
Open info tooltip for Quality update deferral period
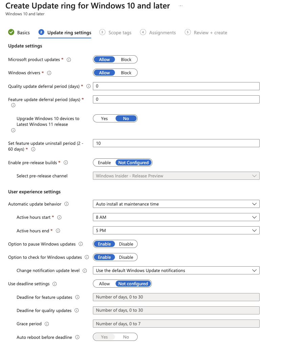[x=88, y=86]
